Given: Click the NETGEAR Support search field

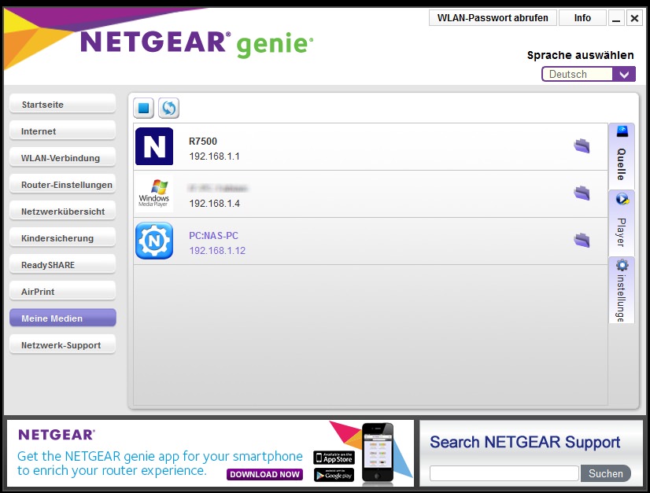Looking at the screenshot, I should (x=504, y=473).
